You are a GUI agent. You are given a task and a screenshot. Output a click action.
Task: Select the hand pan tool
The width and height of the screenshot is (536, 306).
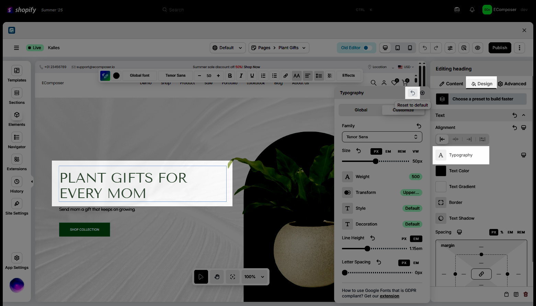217,277
